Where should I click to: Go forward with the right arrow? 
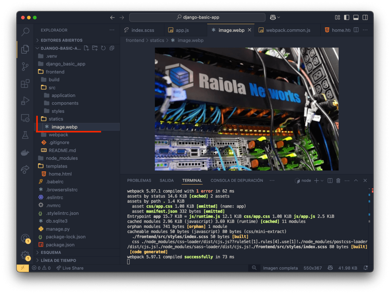pos(122,17)
